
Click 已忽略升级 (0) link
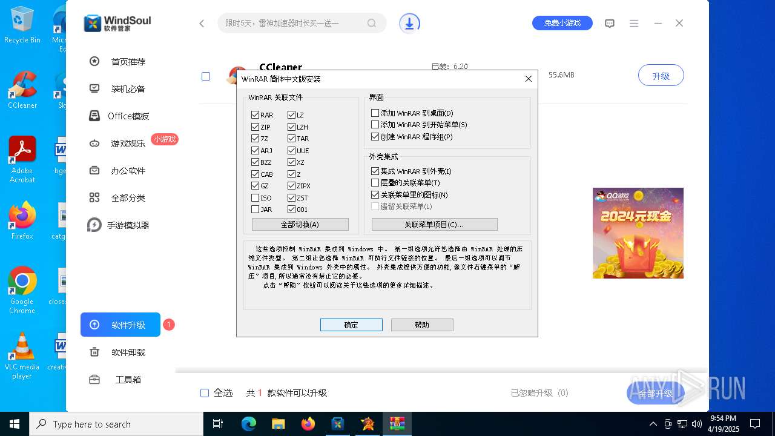[539, 393]
